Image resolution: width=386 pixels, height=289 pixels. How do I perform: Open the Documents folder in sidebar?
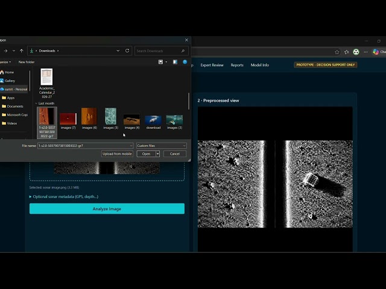point(14,107)
